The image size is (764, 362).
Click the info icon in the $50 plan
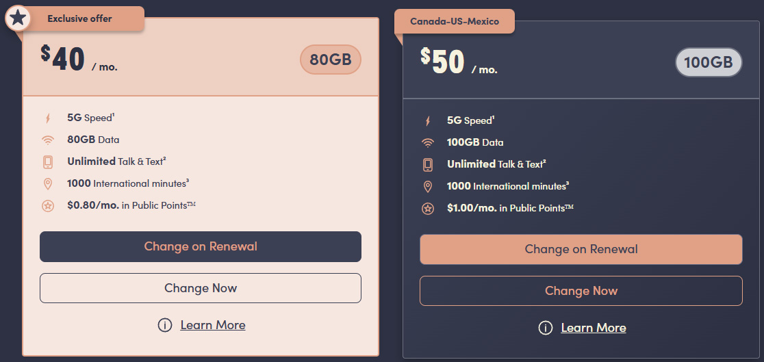click(545, 328)
